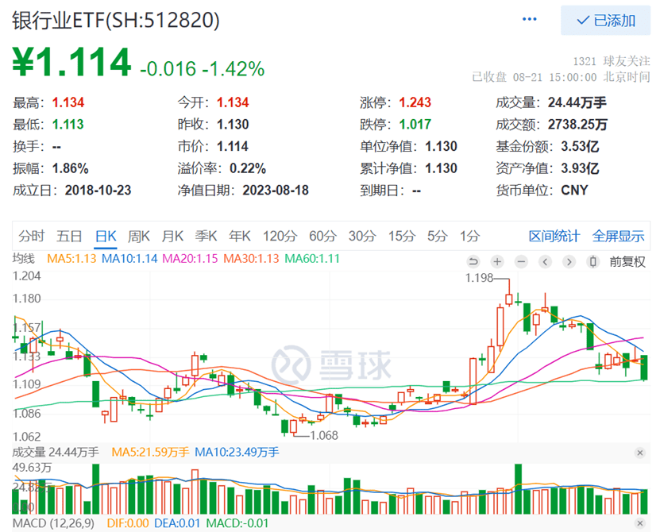The image size is (660, 532).
Task: Click the chart reset (undo arrow) icon
Action: [473, 261]
